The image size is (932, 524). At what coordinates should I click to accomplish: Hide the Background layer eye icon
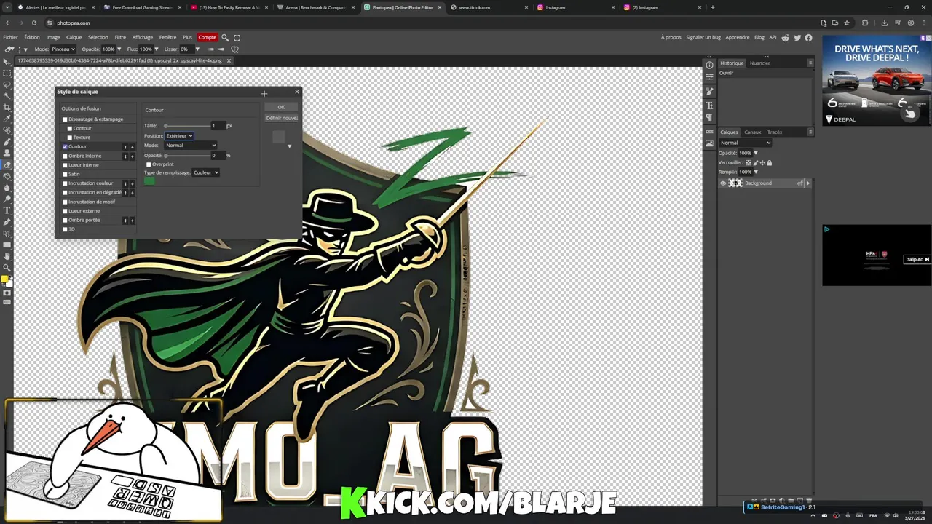tap(723, 183)
